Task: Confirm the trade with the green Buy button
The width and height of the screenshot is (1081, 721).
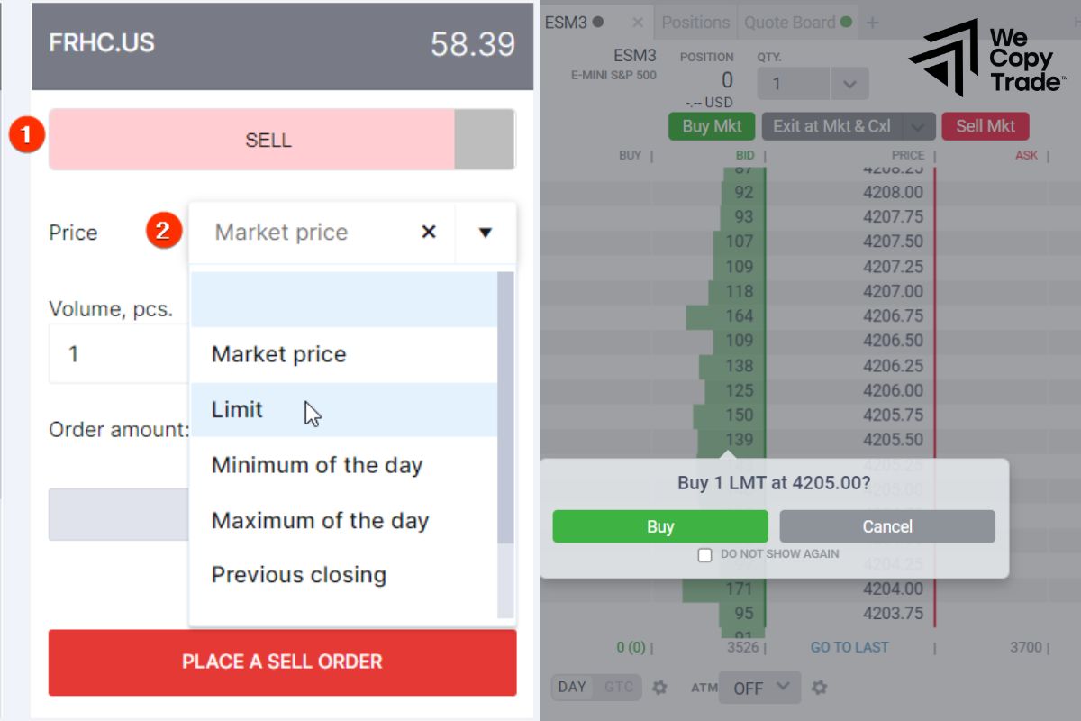Action: pos(660,526)
